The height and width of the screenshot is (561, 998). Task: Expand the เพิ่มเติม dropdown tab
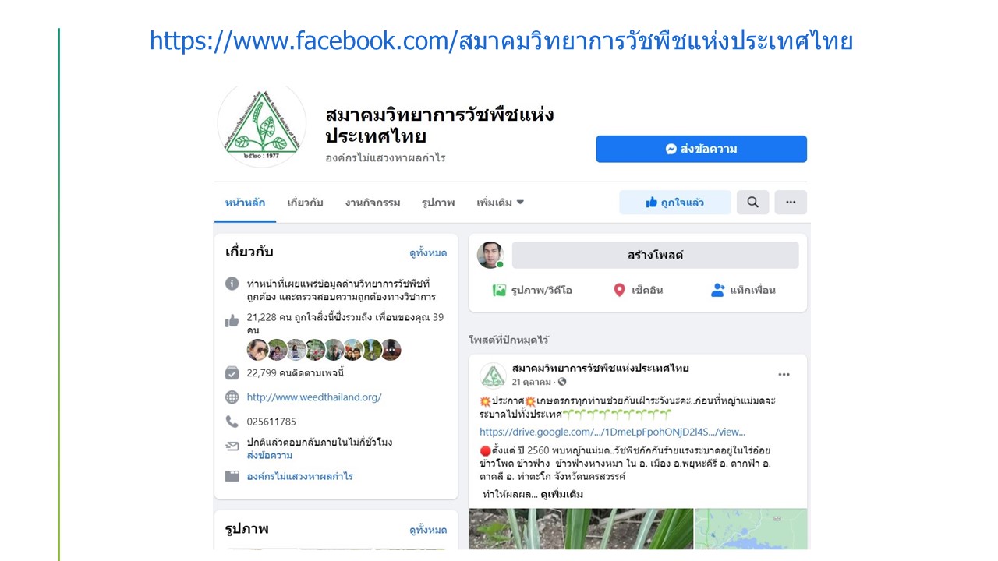pos(501,203)
